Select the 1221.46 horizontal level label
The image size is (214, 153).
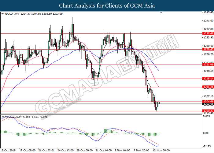point(208,65)
